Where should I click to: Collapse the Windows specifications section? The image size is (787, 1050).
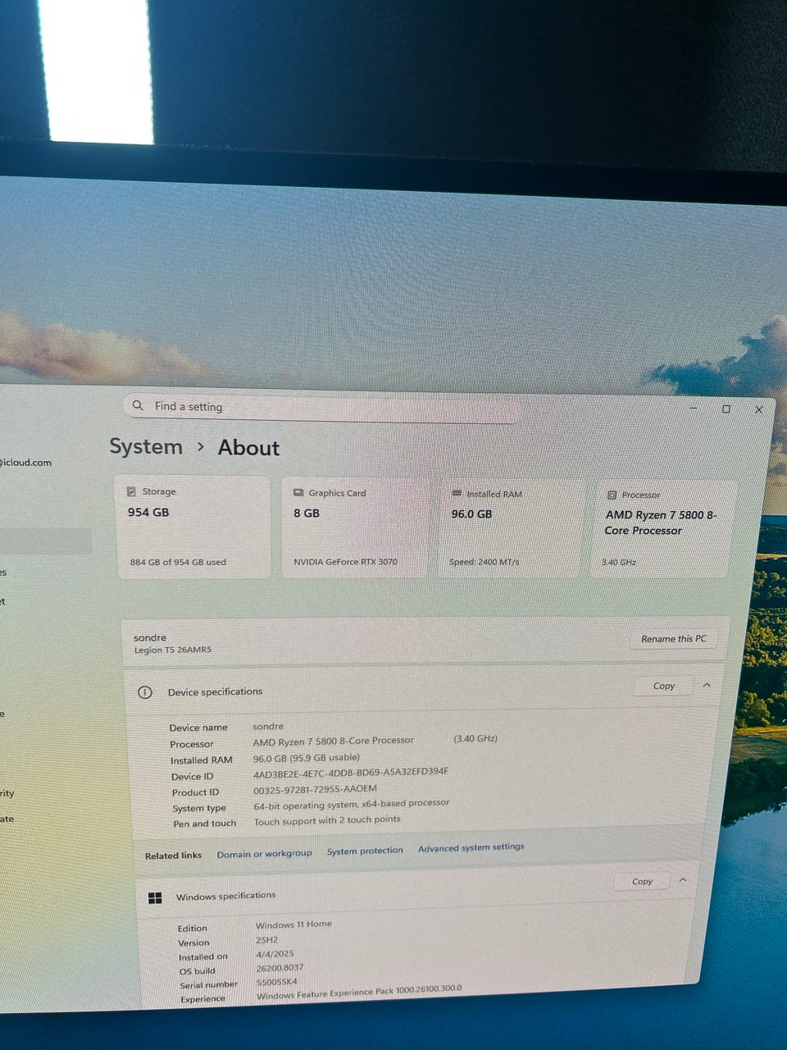click(x=683, y=879)
